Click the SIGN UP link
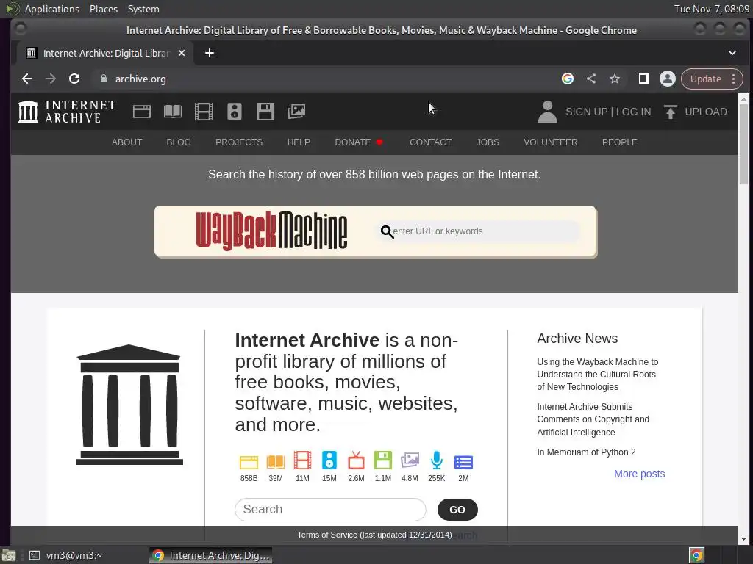 [587, 112]
